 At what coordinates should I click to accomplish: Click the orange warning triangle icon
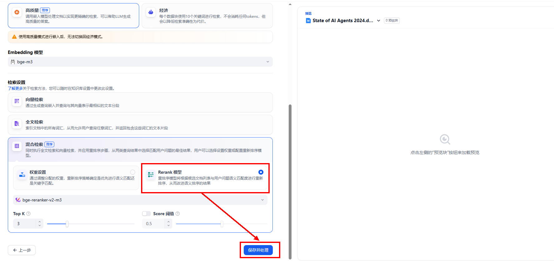(x=14, y=37)
